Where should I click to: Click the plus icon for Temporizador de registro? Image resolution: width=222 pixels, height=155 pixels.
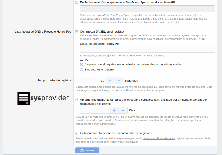pyautogui.click(x=110, y=81)
